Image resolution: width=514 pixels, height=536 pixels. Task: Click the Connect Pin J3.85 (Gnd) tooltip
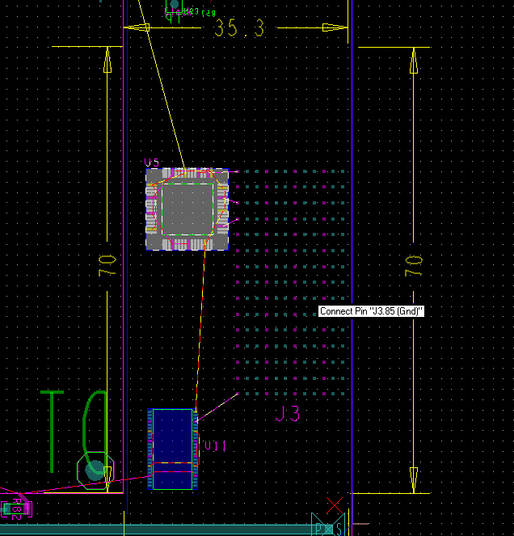tap(371, 311)
